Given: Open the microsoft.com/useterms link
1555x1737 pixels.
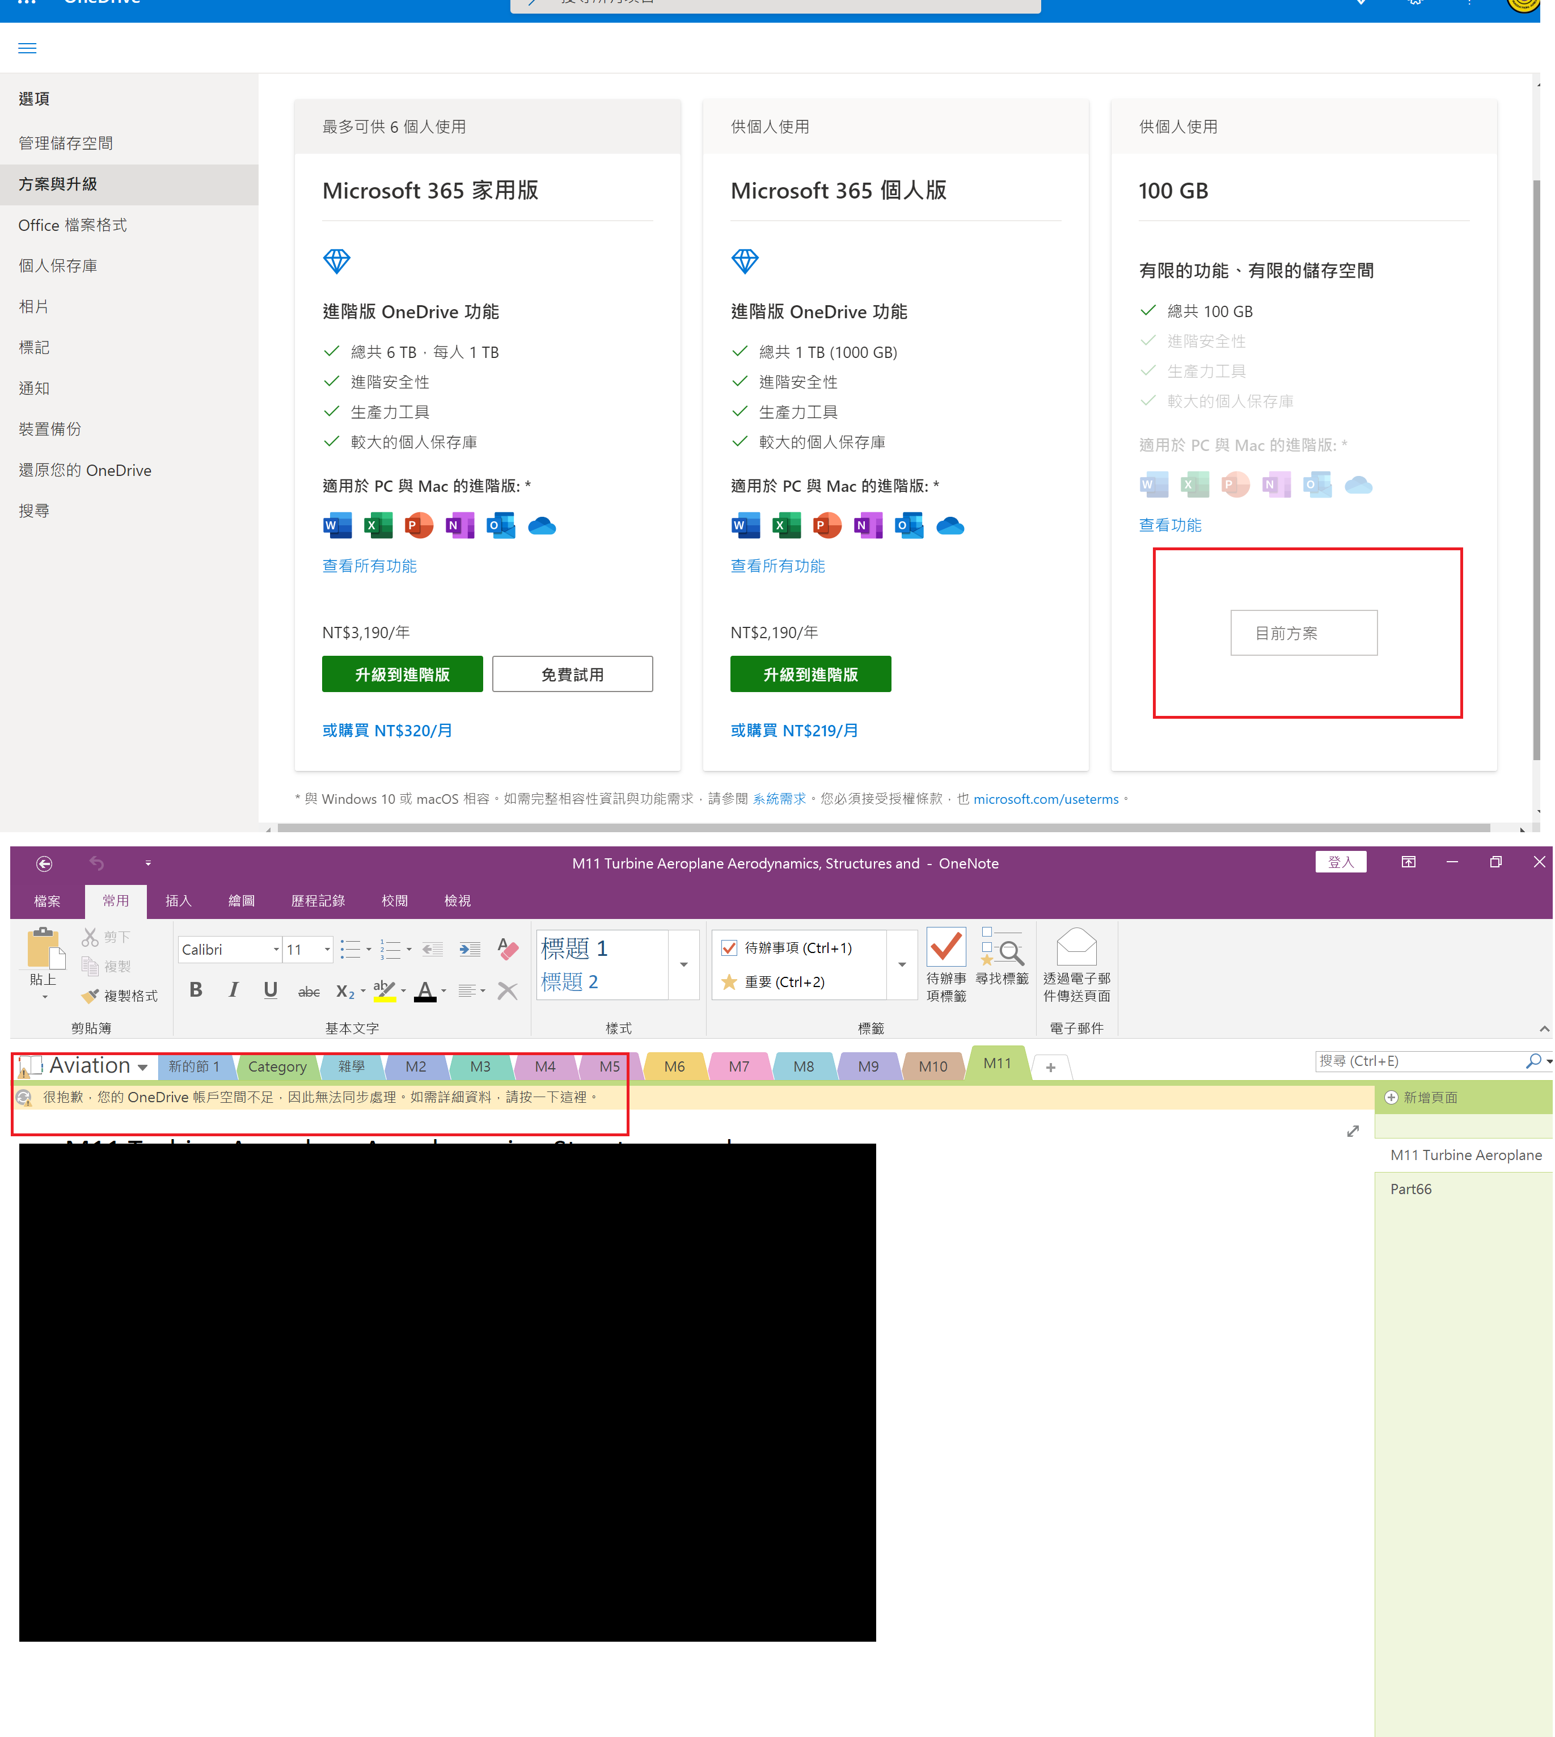Looking at the screenshot, I should pos(1045,799).
